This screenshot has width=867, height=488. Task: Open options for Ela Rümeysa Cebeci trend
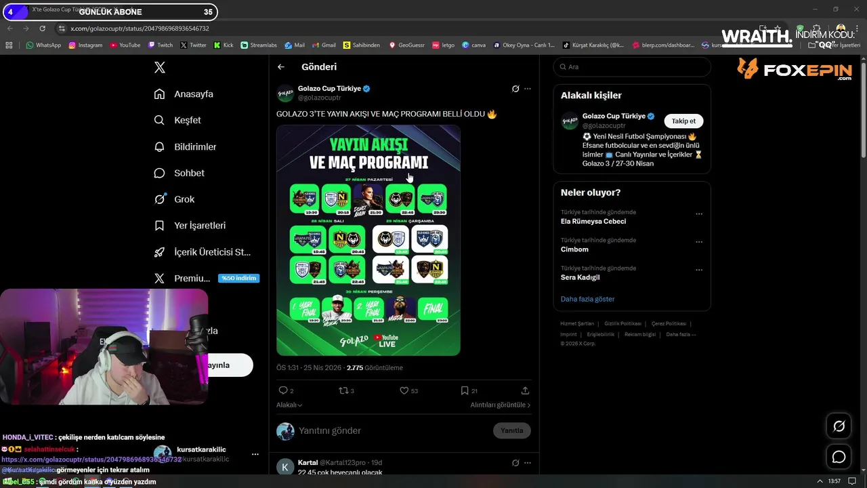pos(699,214)
